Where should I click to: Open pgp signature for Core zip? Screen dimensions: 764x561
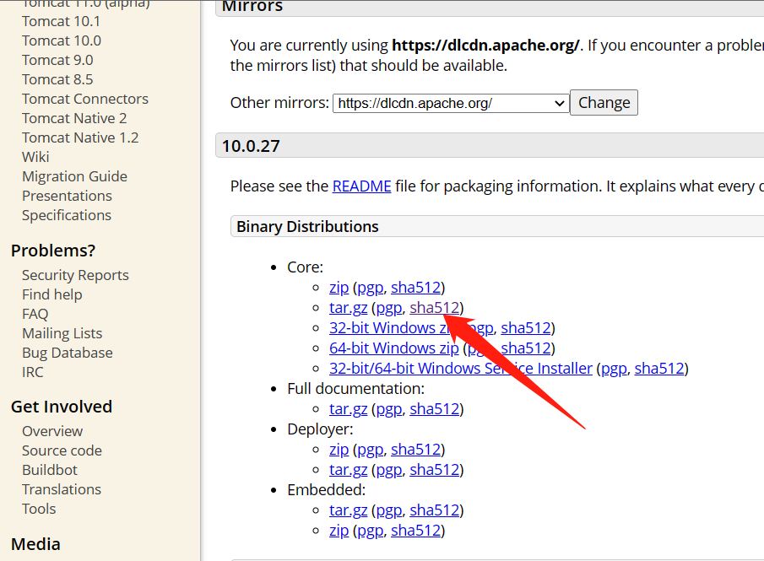tap(371, 288)
